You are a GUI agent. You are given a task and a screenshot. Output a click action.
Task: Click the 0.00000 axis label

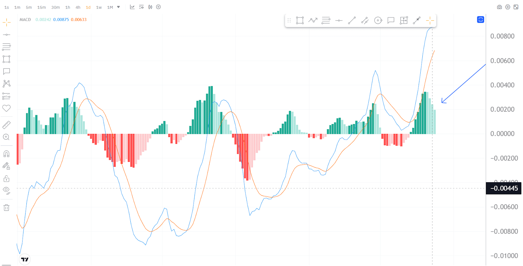(x=502, y=134)
